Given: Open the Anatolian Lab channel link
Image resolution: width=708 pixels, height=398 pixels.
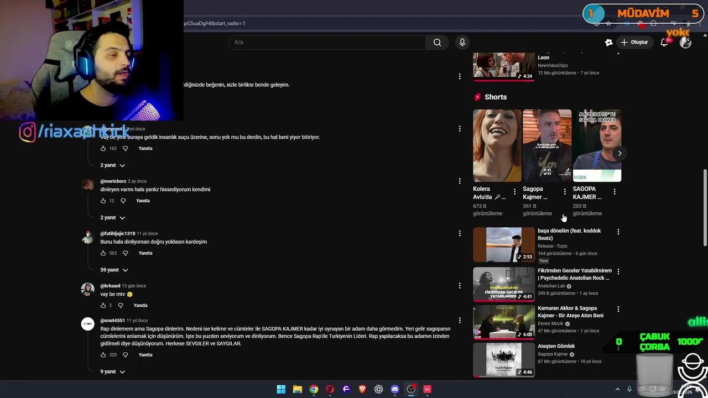Looking at the screenshot, I should [551, 286].
